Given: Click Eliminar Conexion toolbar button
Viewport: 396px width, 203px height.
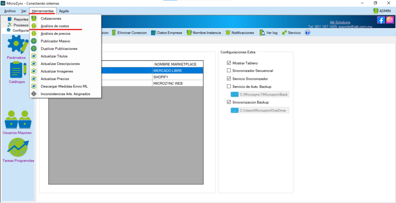Looking at the screenshot, I should 129,33.
